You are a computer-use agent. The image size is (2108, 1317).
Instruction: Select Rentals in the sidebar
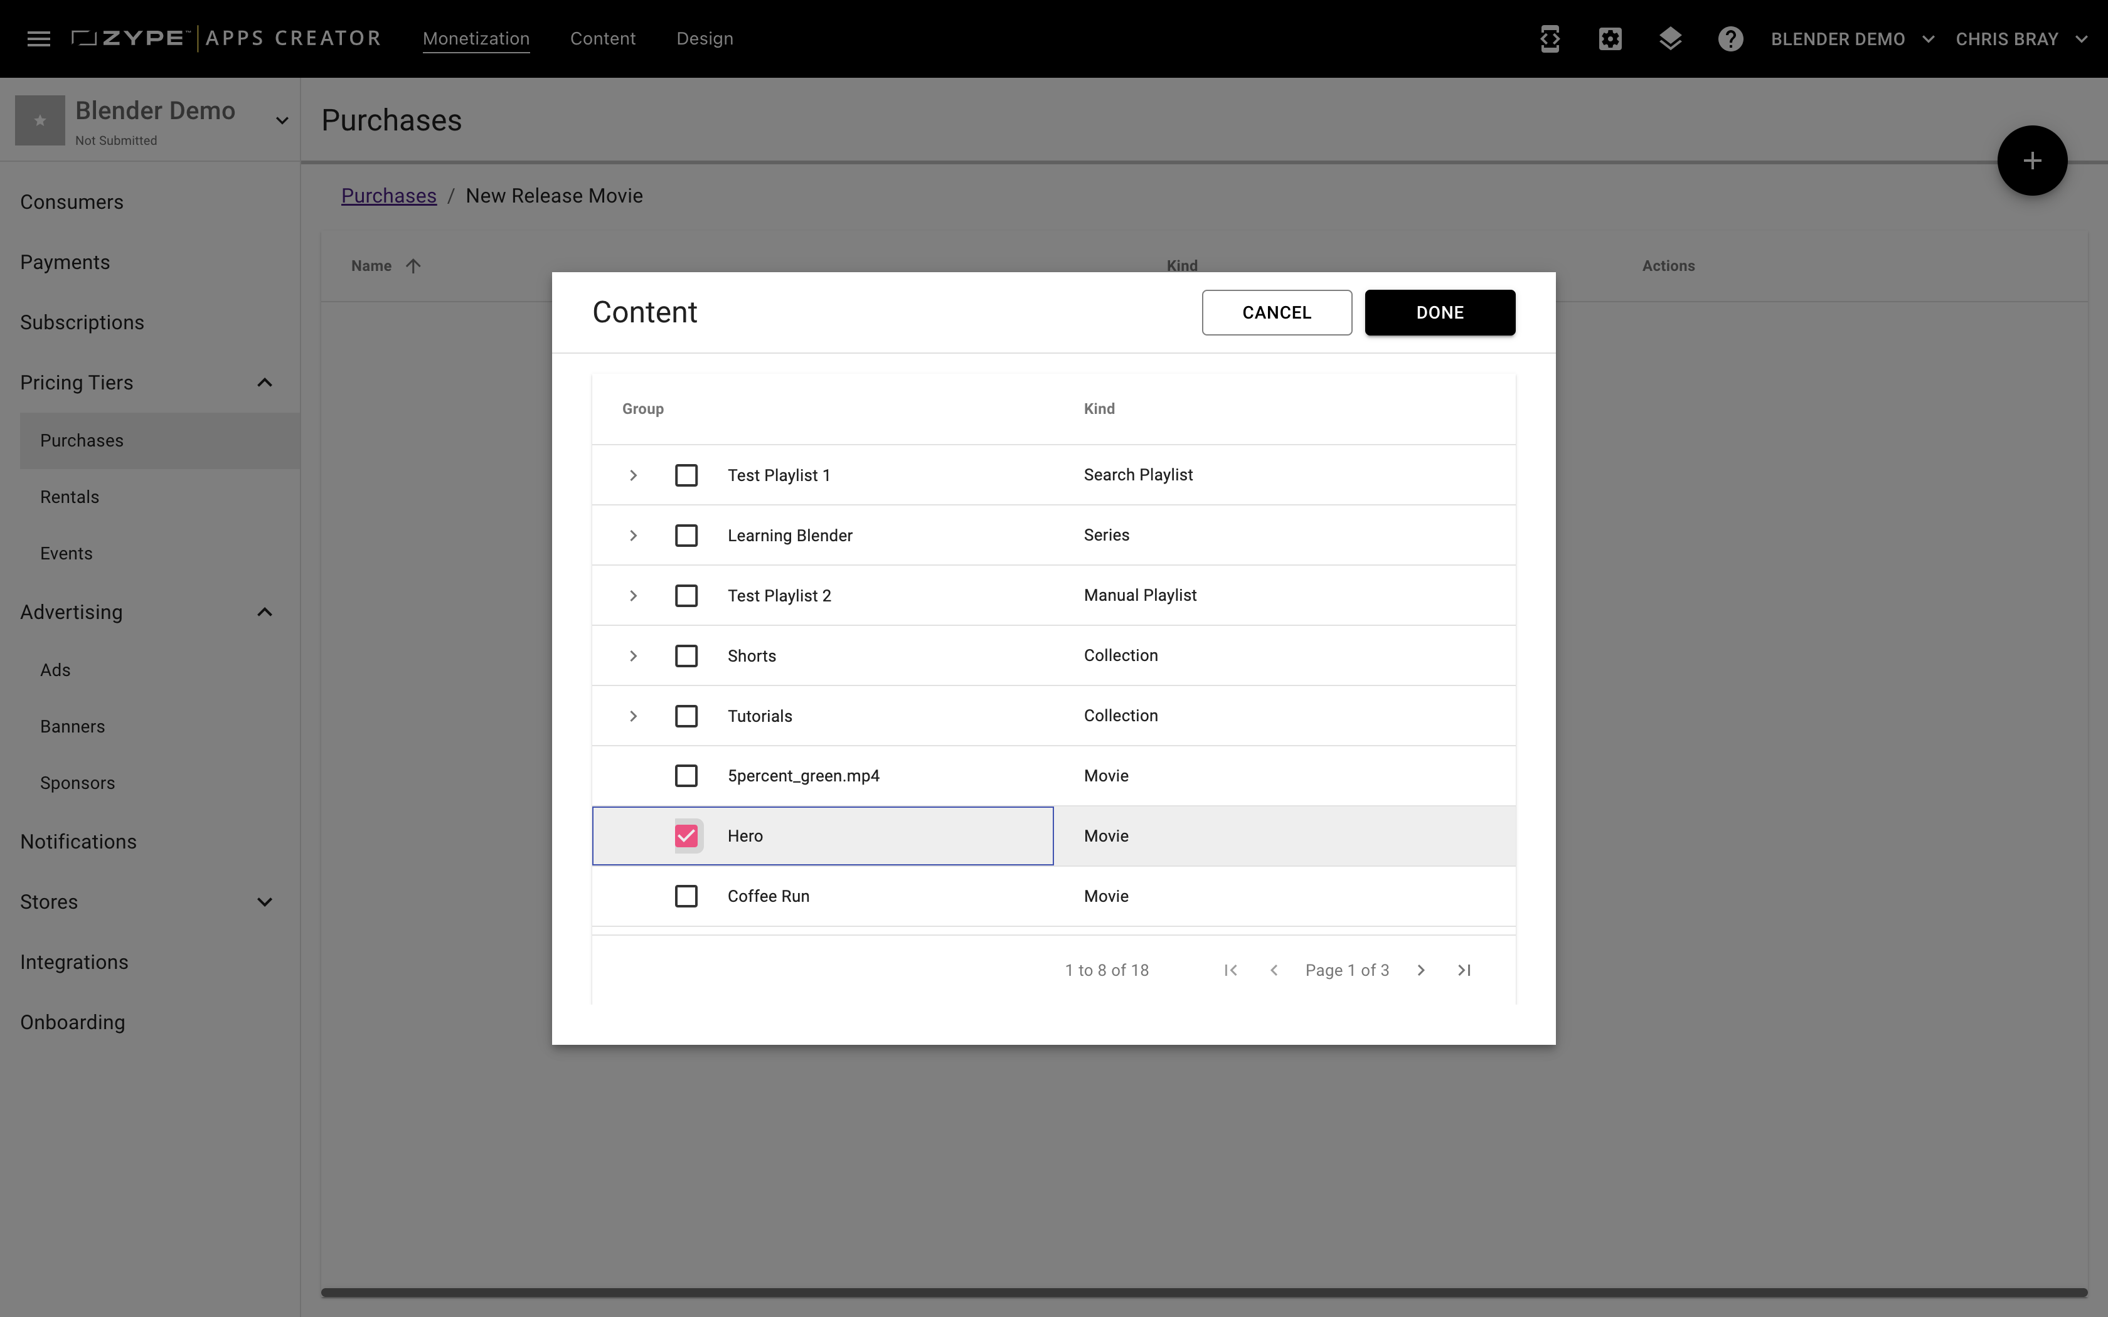70,497
